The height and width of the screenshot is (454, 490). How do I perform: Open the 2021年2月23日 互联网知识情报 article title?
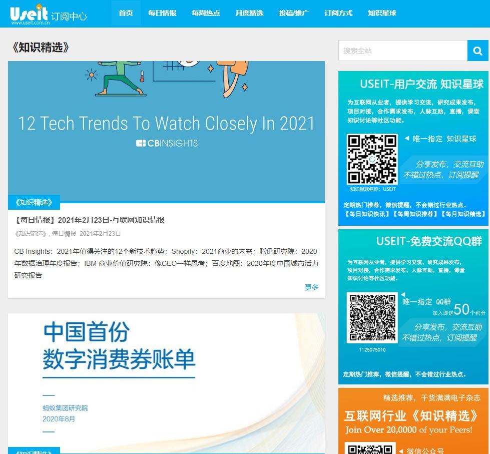90,220
